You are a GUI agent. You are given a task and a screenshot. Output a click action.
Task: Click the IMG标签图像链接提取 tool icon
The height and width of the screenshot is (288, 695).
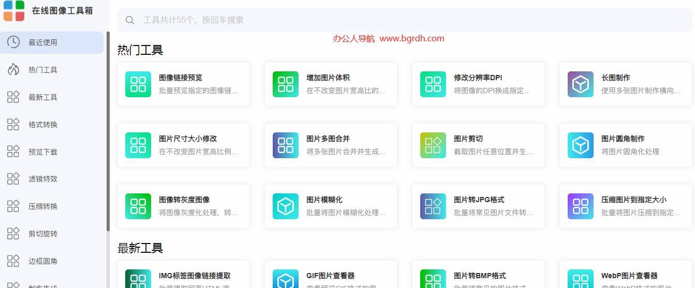click(138, 279)
